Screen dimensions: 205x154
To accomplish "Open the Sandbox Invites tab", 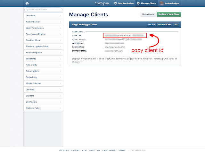I will tap(124, 3).
